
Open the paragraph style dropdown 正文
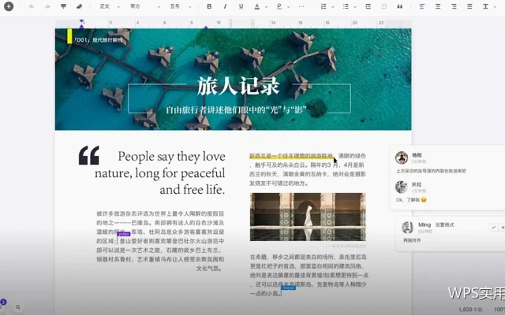(110, 6)
